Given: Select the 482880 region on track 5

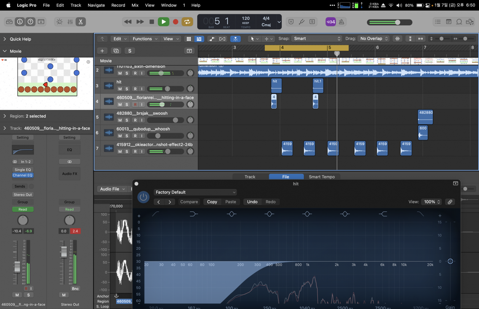Looking at the screenshot, I should [425, 117].
